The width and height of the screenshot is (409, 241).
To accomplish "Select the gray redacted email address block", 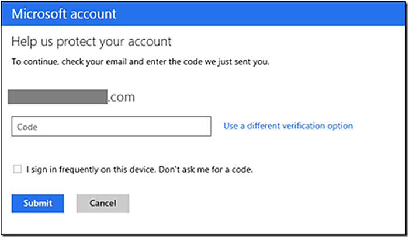I will tap(58, 97).
